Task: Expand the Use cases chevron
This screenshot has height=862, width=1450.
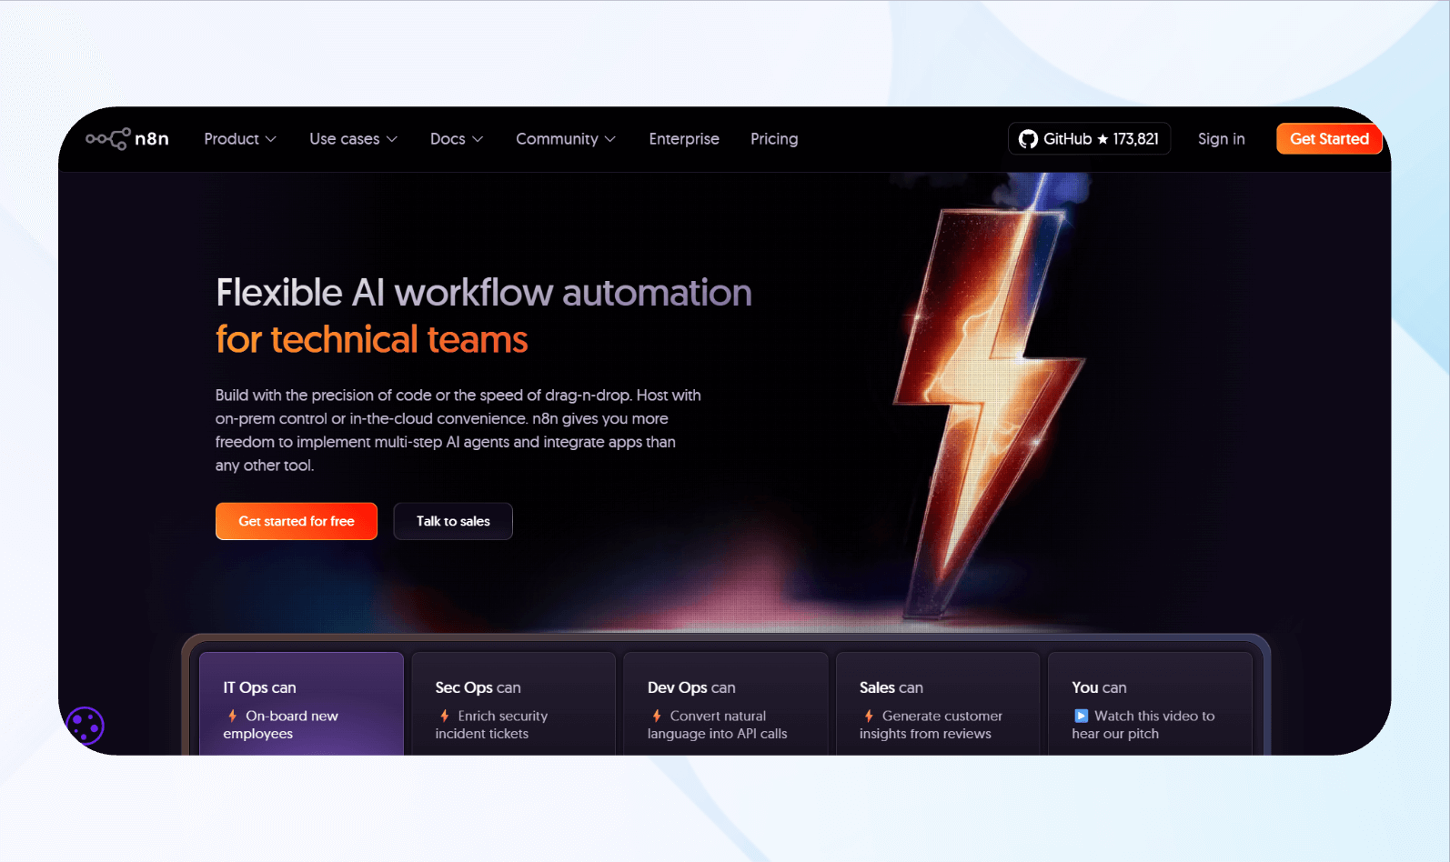Action: tap(392, 139)
